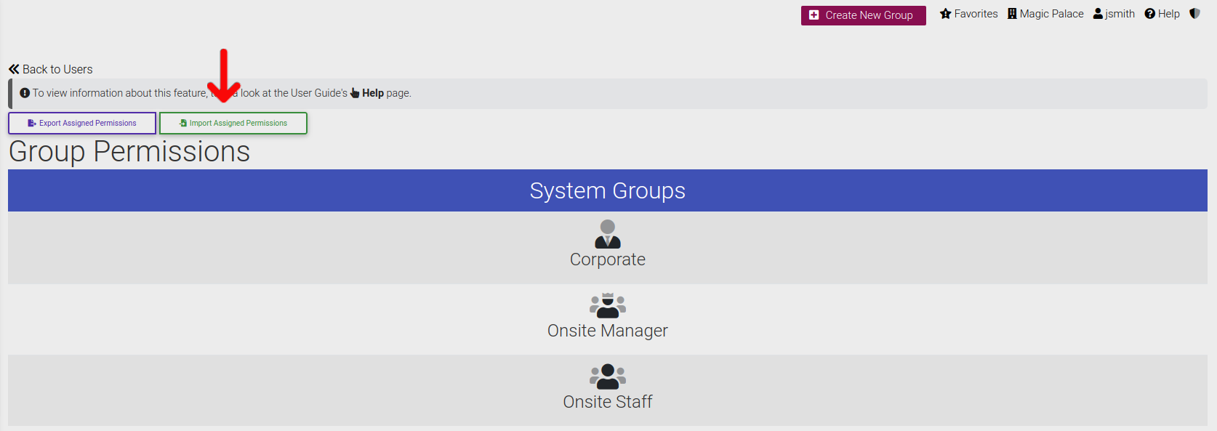Open the Onsite Manager group label

608,331
